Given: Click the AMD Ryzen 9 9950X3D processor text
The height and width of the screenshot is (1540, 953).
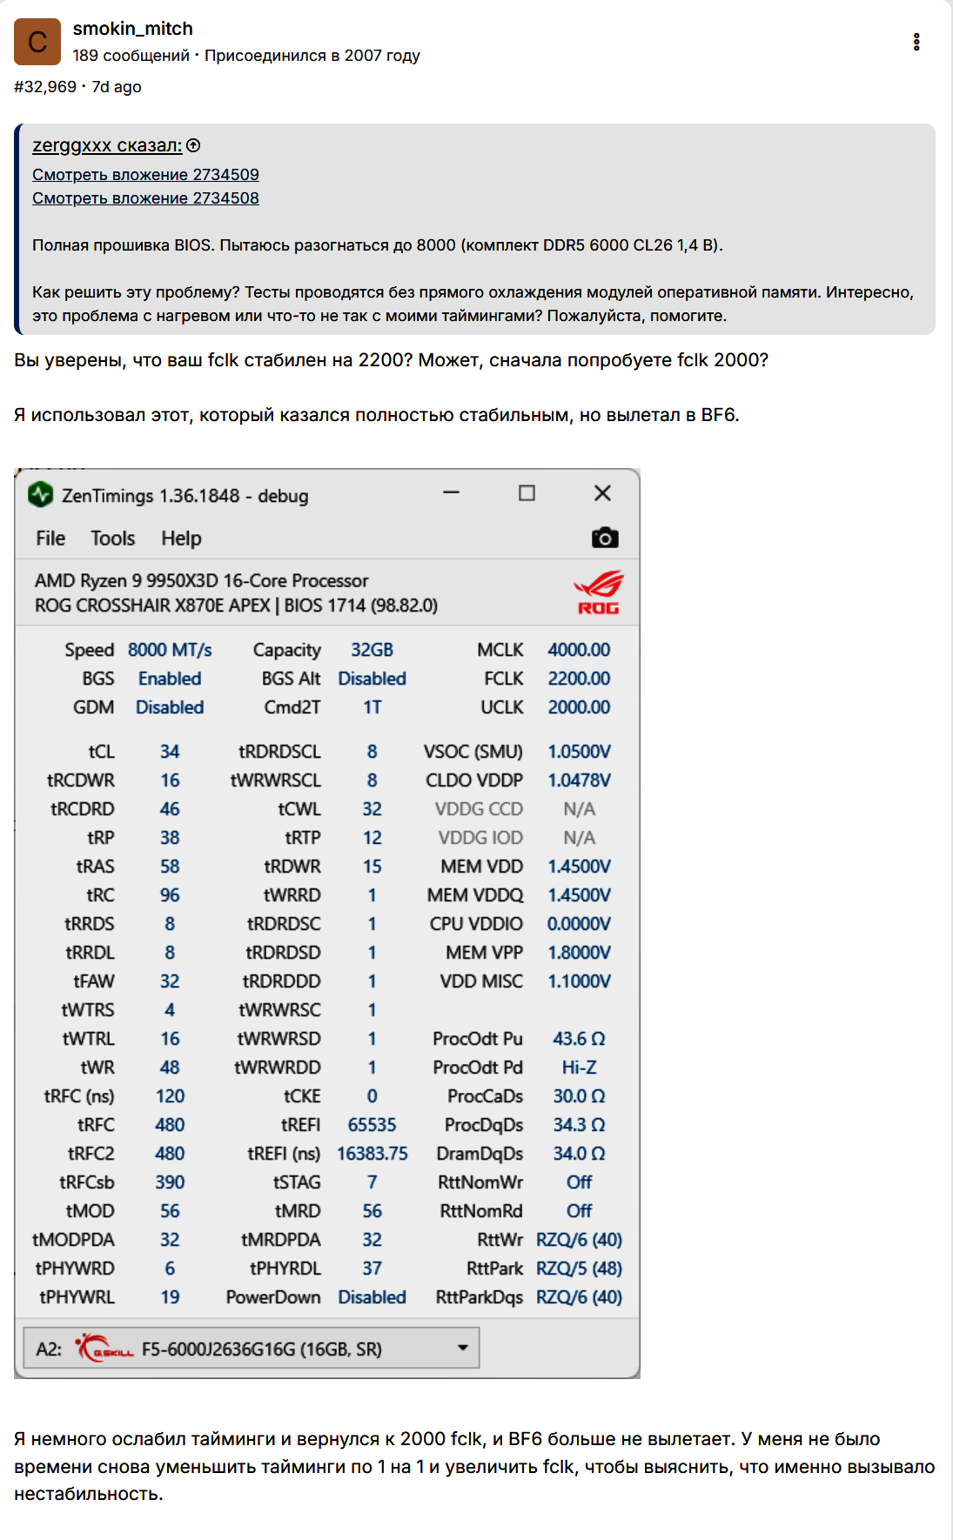Looking at the screenshot, I should pyautogui.click(x=201, y=580).
